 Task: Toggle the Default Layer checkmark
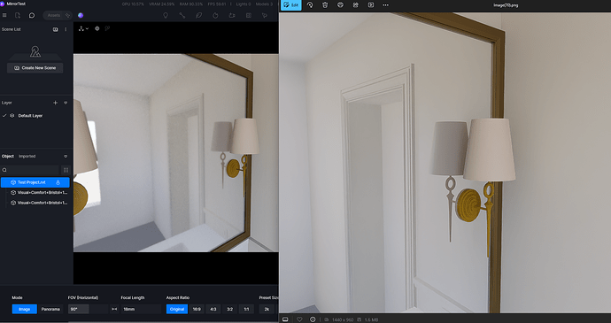(x=4, y=116)
